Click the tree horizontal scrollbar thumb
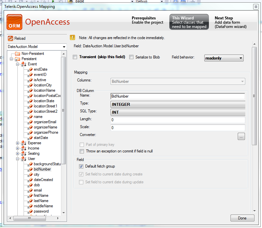Viewport: 262px width, 228px height. tap(30, 218)
